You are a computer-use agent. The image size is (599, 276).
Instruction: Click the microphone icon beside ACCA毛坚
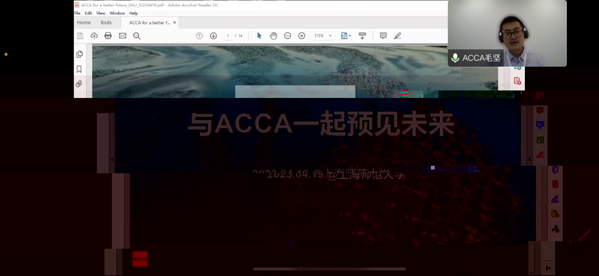pyautogui.click(x=455, y=58)
